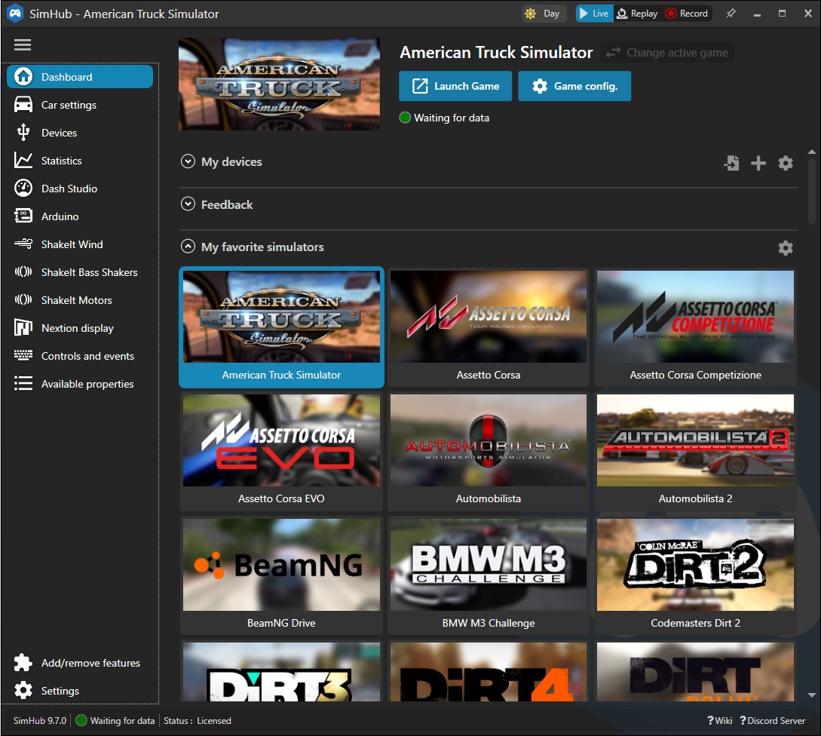Select Automobilista simulator tile
The image size is (821, 736).
(488, 452)
